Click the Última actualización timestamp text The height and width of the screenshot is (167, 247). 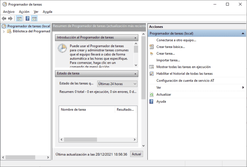tap(91, 154)
